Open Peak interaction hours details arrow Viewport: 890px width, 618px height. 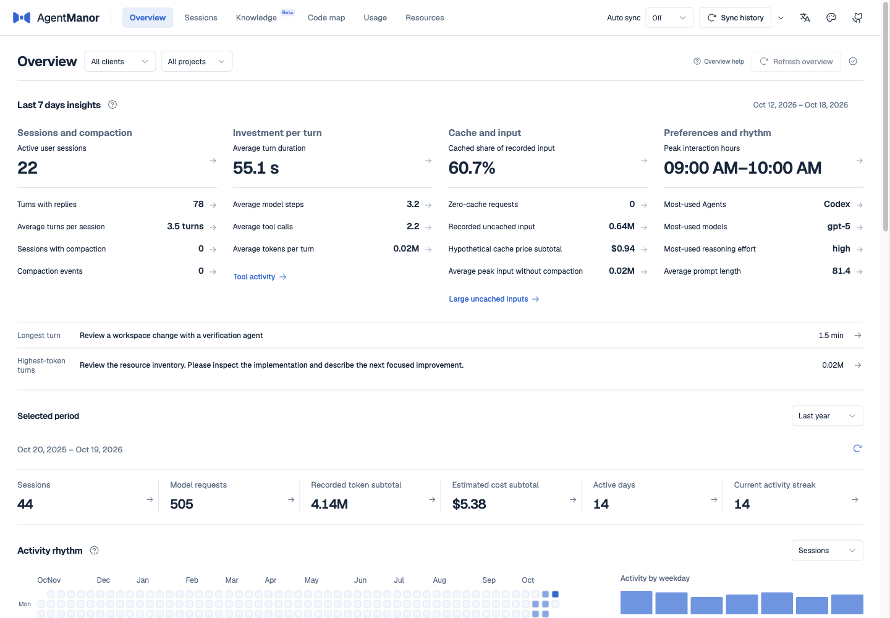860,161
